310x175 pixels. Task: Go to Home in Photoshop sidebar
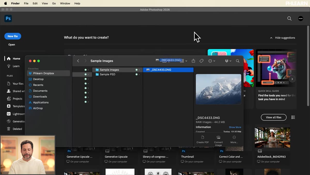13,59
